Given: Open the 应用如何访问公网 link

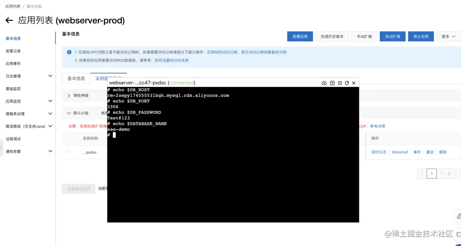Looking at the screenshot, I should click(222, 52).
